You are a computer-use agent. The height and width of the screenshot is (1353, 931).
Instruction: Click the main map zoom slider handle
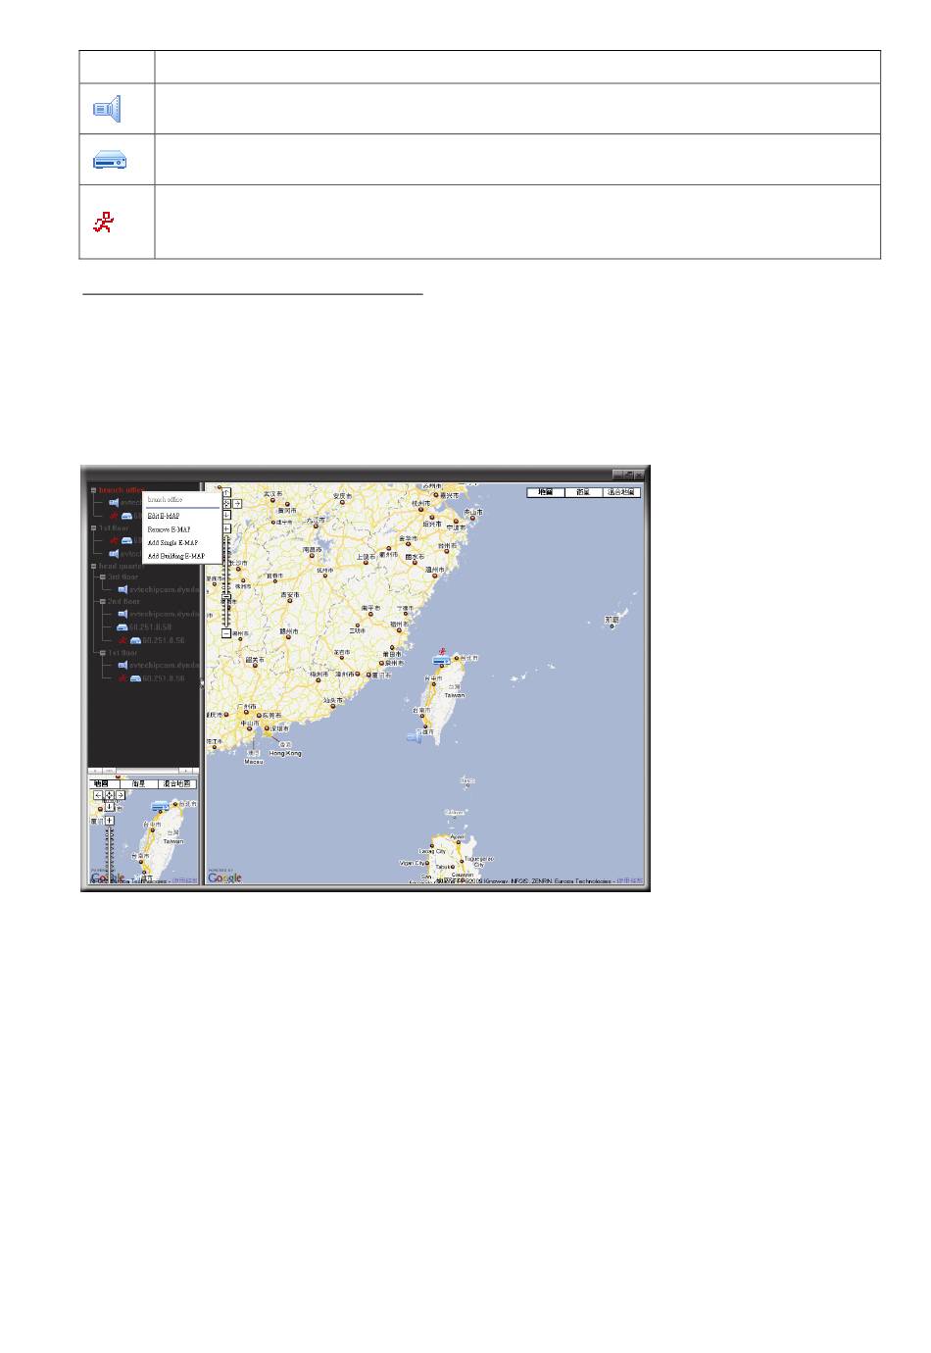[226, 596]
